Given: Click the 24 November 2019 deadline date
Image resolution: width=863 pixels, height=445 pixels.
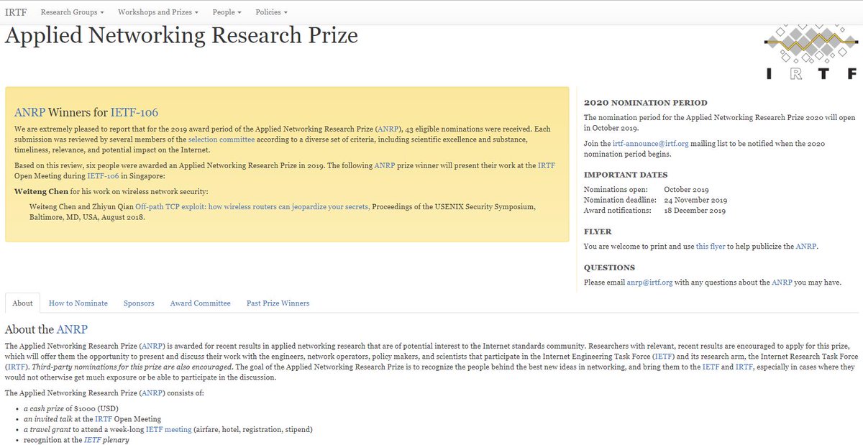Looking at the screenshot, I should tap(695, 200).
